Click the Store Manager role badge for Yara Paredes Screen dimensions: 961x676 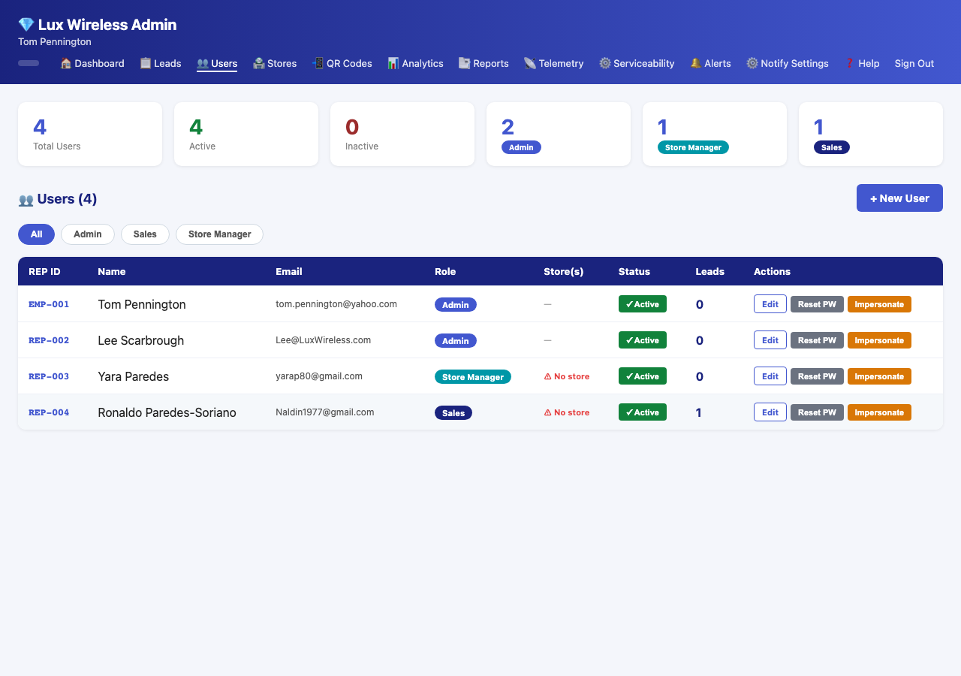(473, 377)
